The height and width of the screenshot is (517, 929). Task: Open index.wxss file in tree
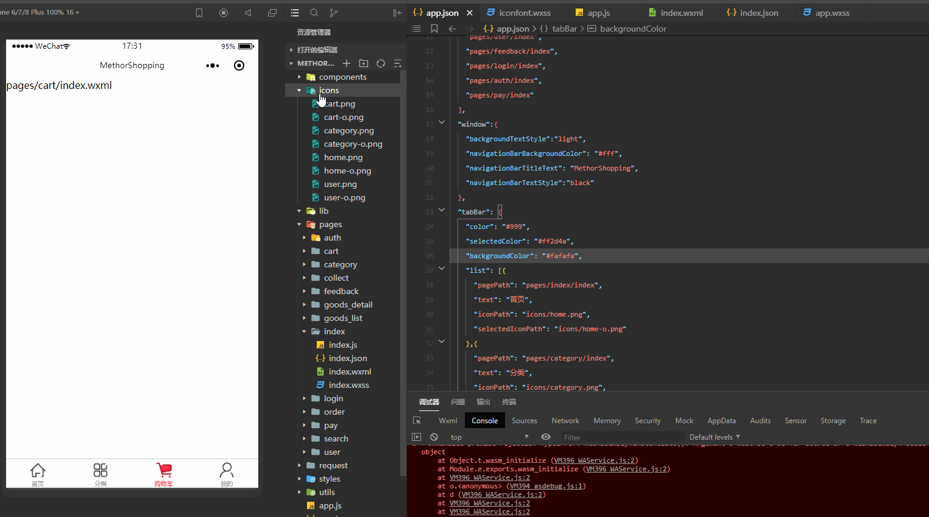348,385
